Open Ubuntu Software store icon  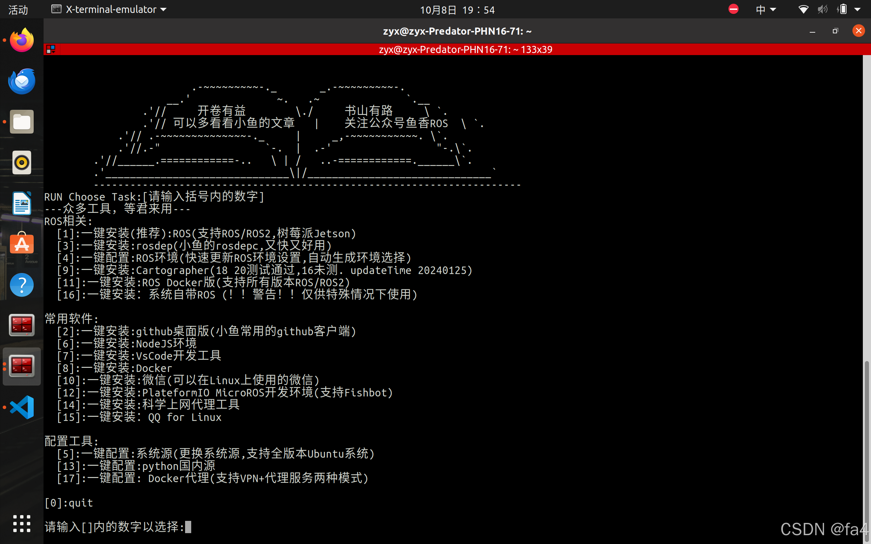(x=21, y=244)
